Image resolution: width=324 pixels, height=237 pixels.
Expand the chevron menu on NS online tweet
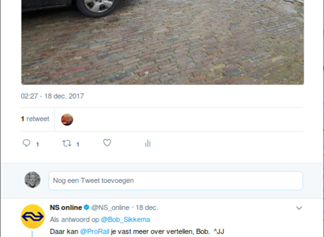pyautogui.click(x=299, y=208)
